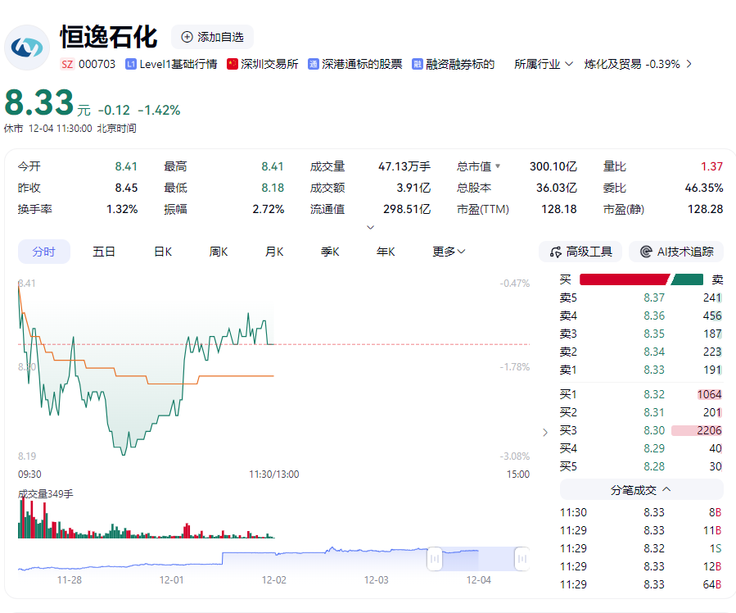Toggle the 总市值 dropdown triangle
This screenshot has width=736, height=613.
click(x=497, y=166)
